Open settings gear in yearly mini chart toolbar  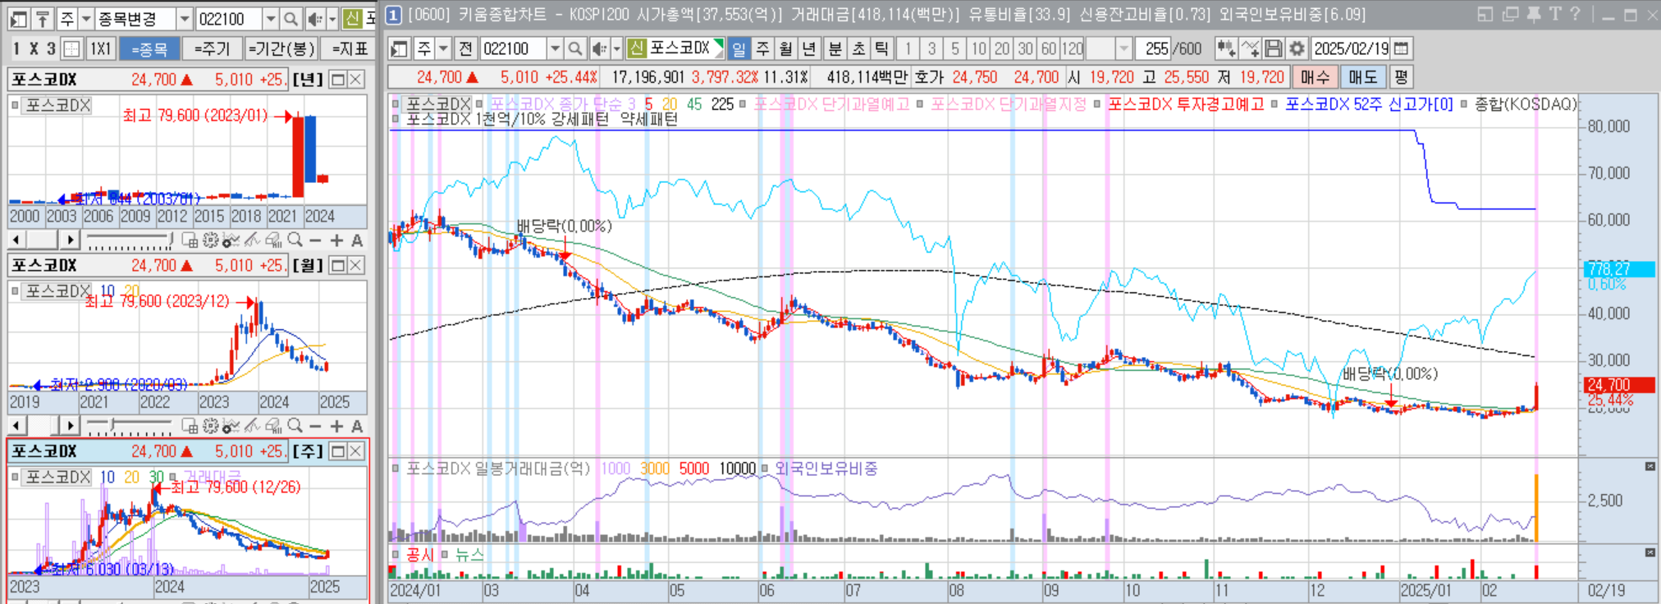coord(210,240)
